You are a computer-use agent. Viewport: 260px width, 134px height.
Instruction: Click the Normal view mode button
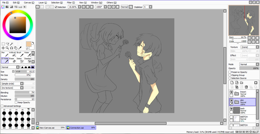click(x=124, y=7)
